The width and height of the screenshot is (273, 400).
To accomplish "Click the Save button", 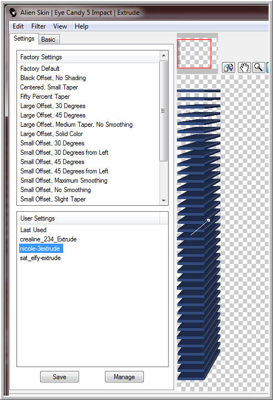I will point(59,377).
